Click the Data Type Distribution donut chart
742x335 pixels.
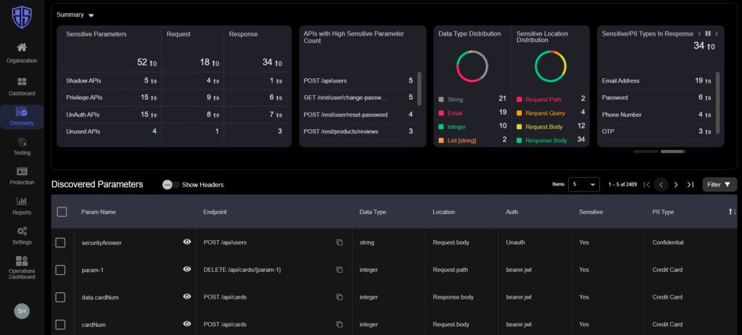(x=472, y=66)
